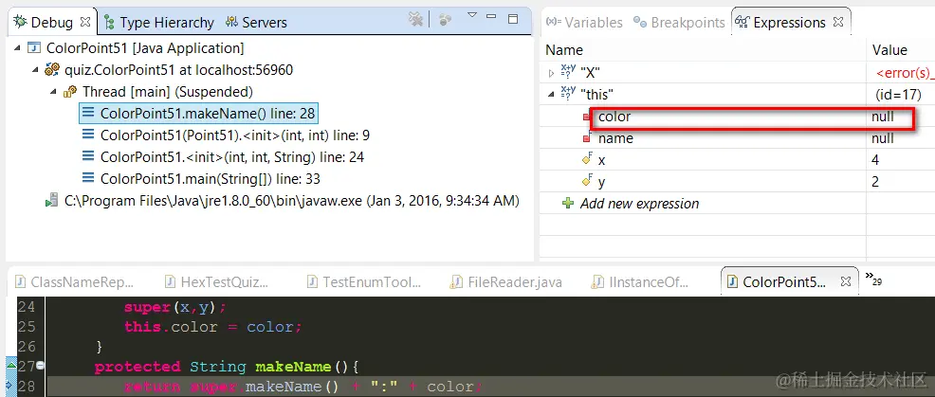This screenshot has width=935, height=397.
Task: Expand the "X" expression row
Action: click(551, 73)
